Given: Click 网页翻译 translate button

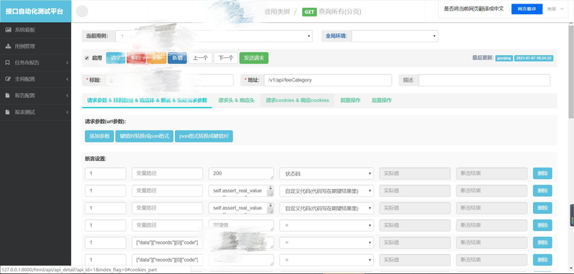Looking at the screenshot, I should point(527,9).
